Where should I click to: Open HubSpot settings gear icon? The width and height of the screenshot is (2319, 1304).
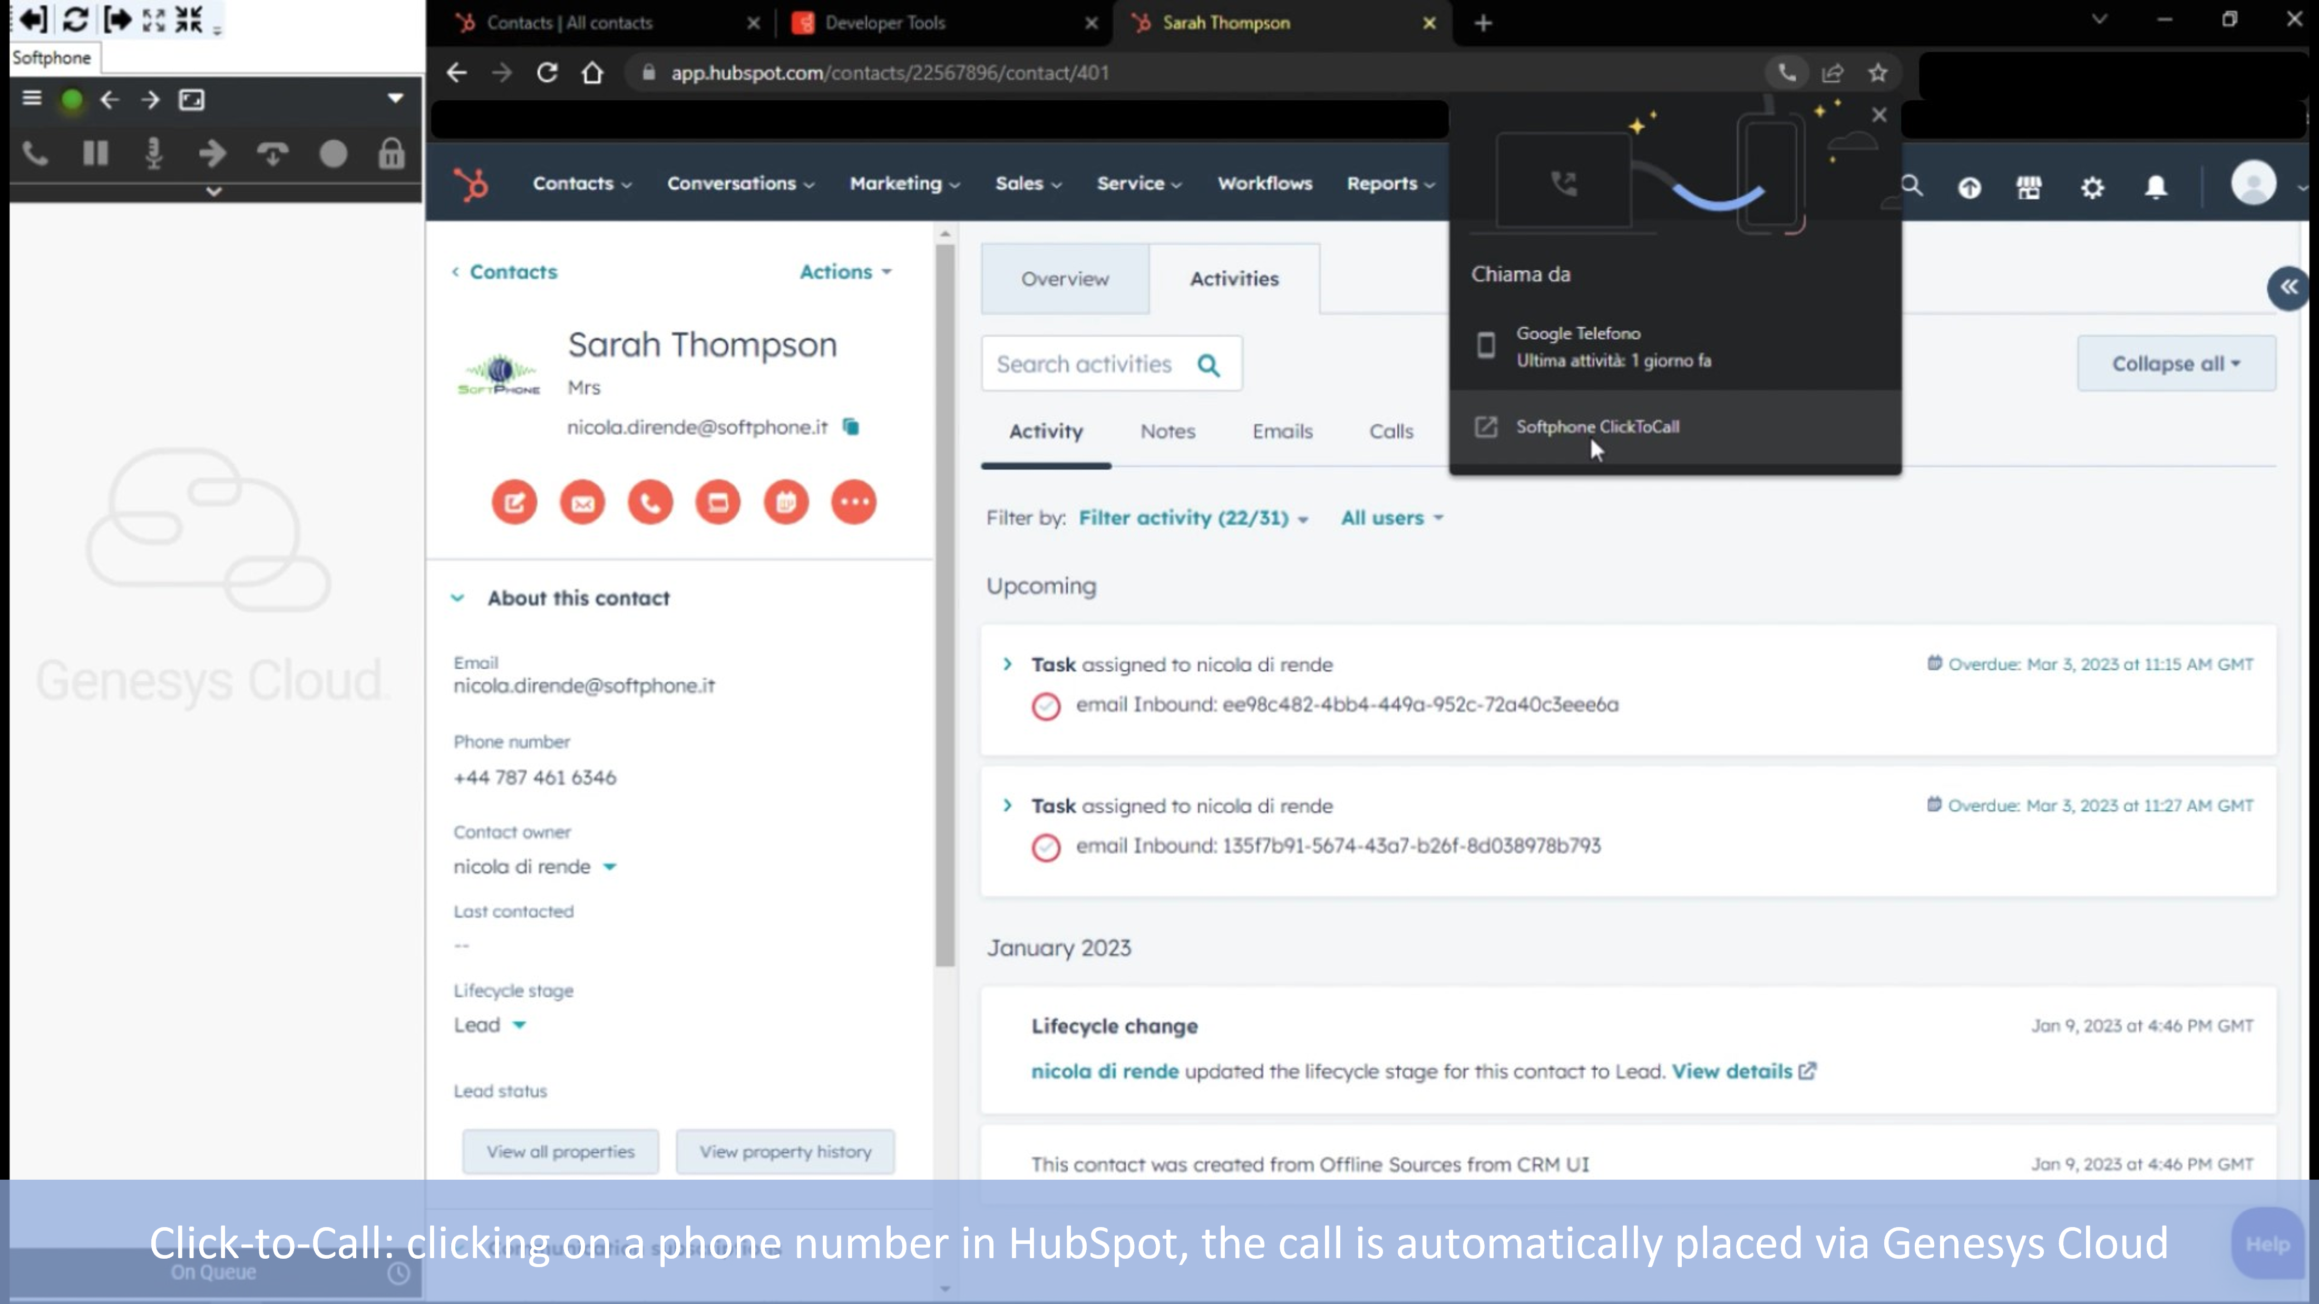[x=2092, y=187]
